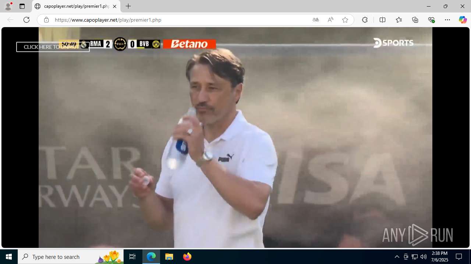471x264 pixels.
Task: Close the capoplayer.net tab
Action: coord(114,6)
